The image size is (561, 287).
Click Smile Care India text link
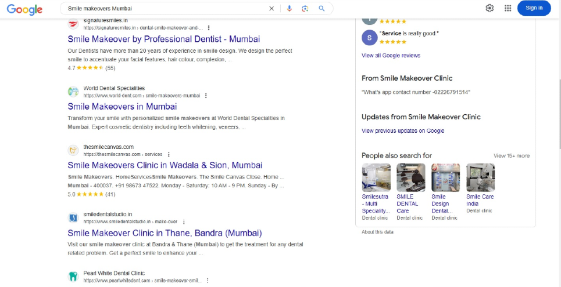(x=480, y=200)
